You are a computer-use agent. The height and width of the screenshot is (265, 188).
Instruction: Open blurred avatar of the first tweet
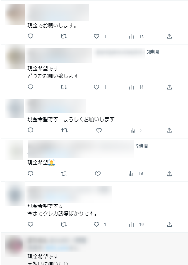(x=15, y=14)
